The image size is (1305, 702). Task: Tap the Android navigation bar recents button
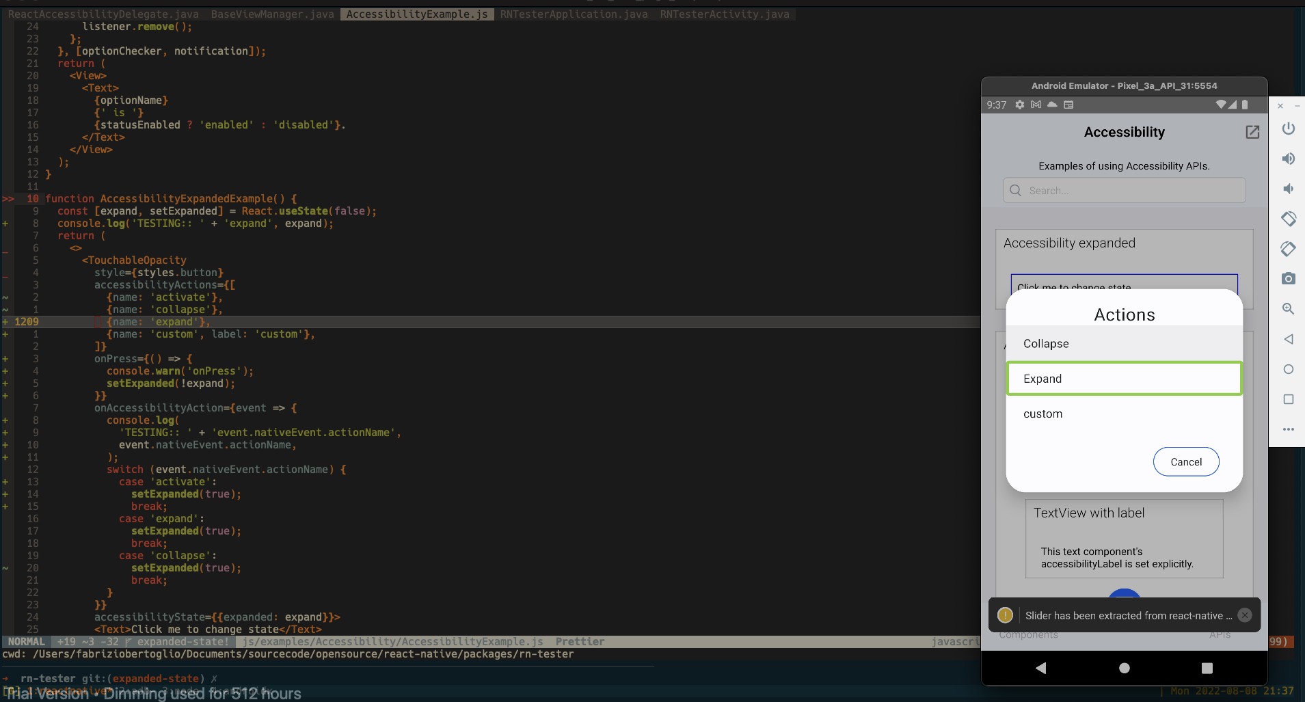click(x=1207, y=668)
